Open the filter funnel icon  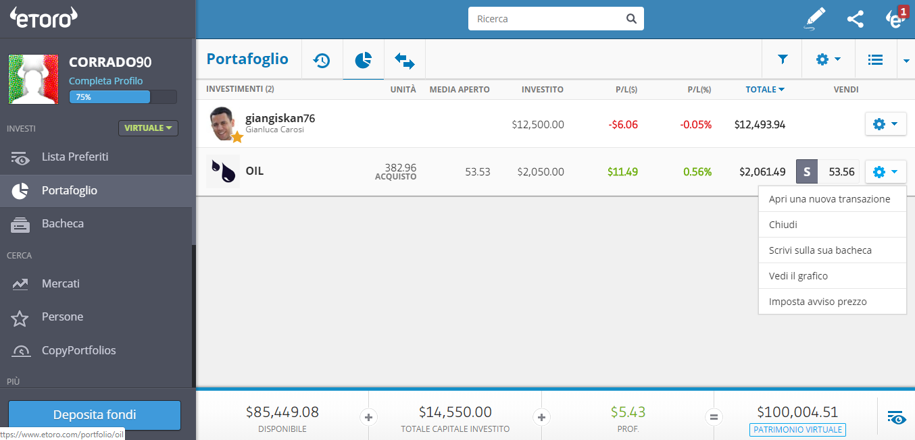coord(783,59)
